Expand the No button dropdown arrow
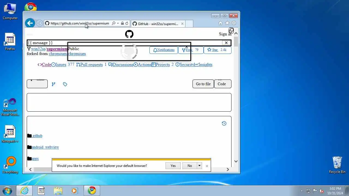Screen dimensions: 349x196 199,166
